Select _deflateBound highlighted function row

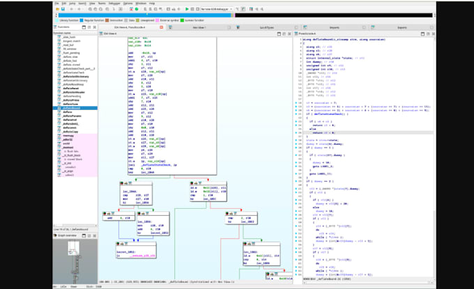coord(75,108)
